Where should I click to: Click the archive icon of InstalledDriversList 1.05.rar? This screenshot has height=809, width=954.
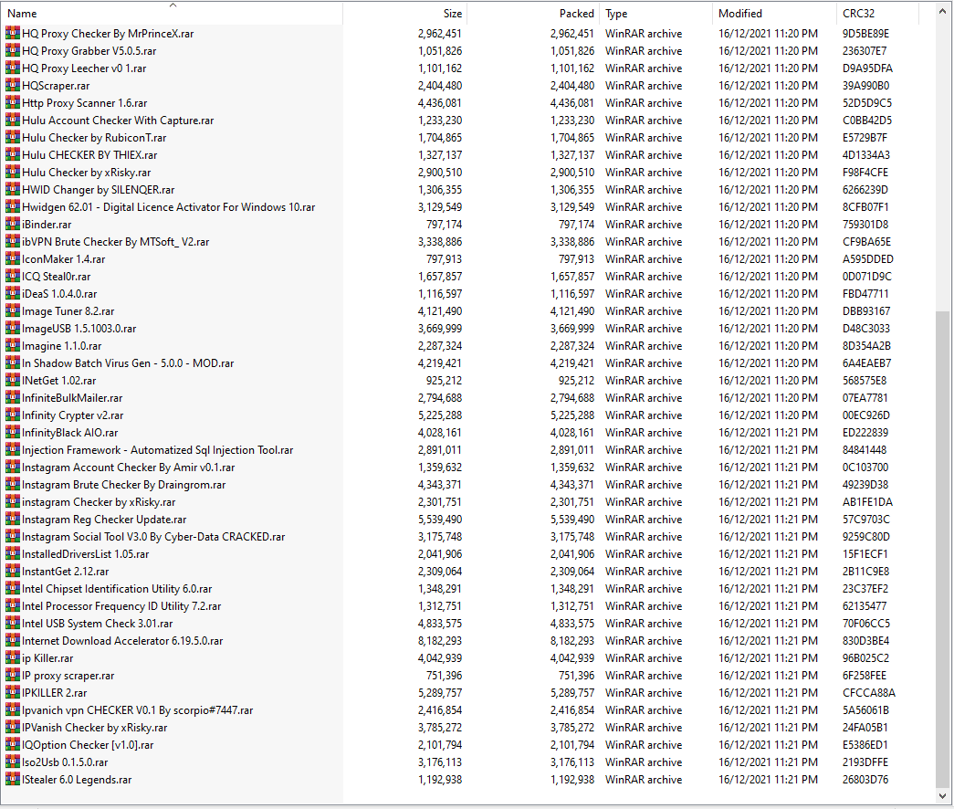(x=12, y=554)
